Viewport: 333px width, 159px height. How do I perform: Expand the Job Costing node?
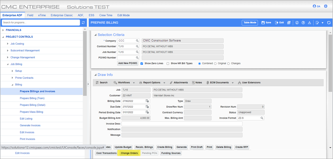coord(8,44)
